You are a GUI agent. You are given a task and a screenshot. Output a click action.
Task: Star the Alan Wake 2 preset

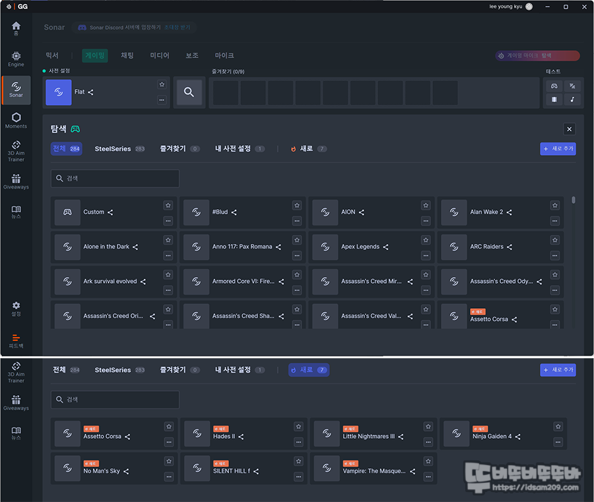pyautogui.click(x=555, y=205)
